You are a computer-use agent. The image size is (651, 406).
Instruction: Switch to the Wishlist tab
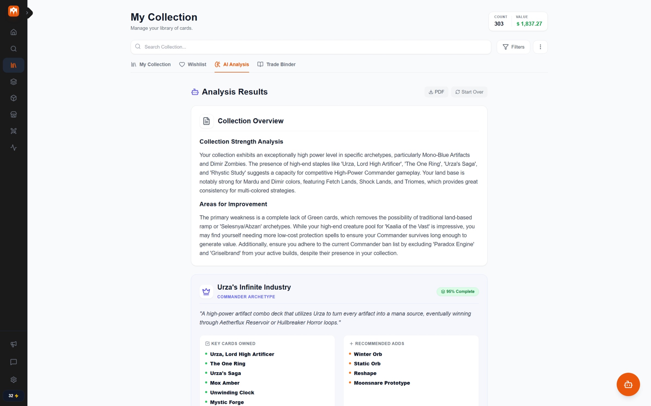193,64
